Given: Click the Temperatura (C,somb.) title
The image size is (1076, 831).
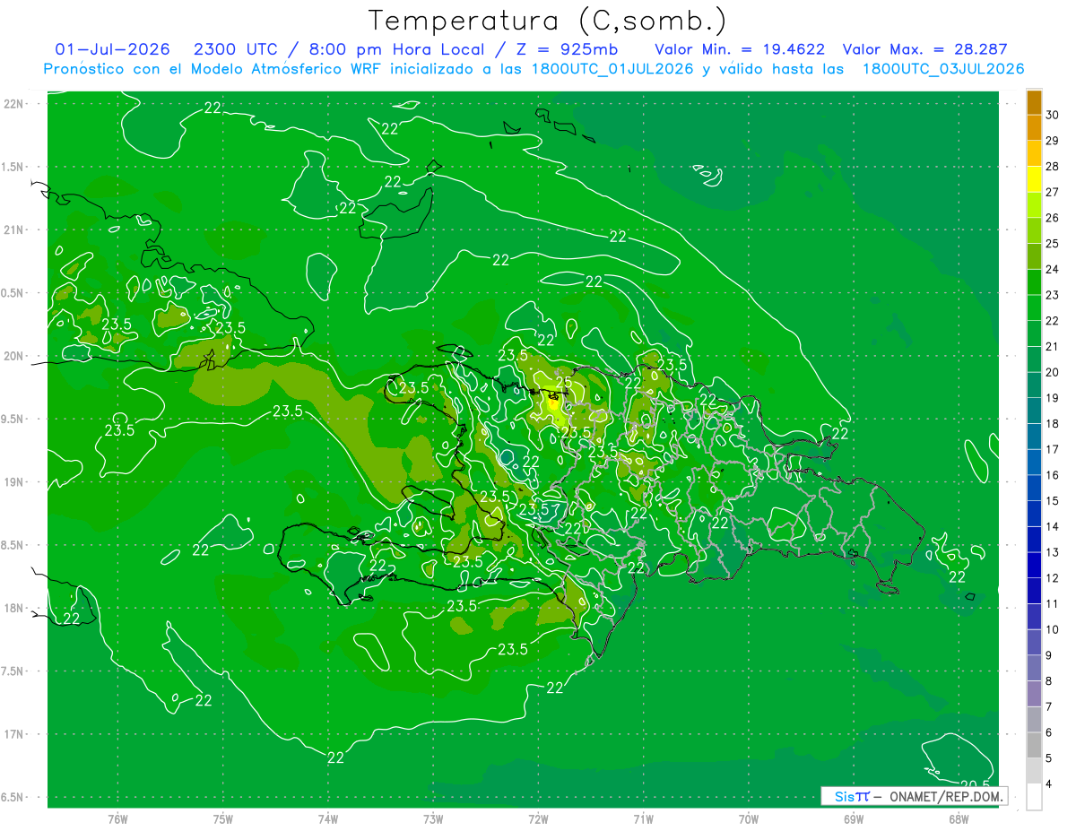Looking at the screenshot, I should click(547, 20).
